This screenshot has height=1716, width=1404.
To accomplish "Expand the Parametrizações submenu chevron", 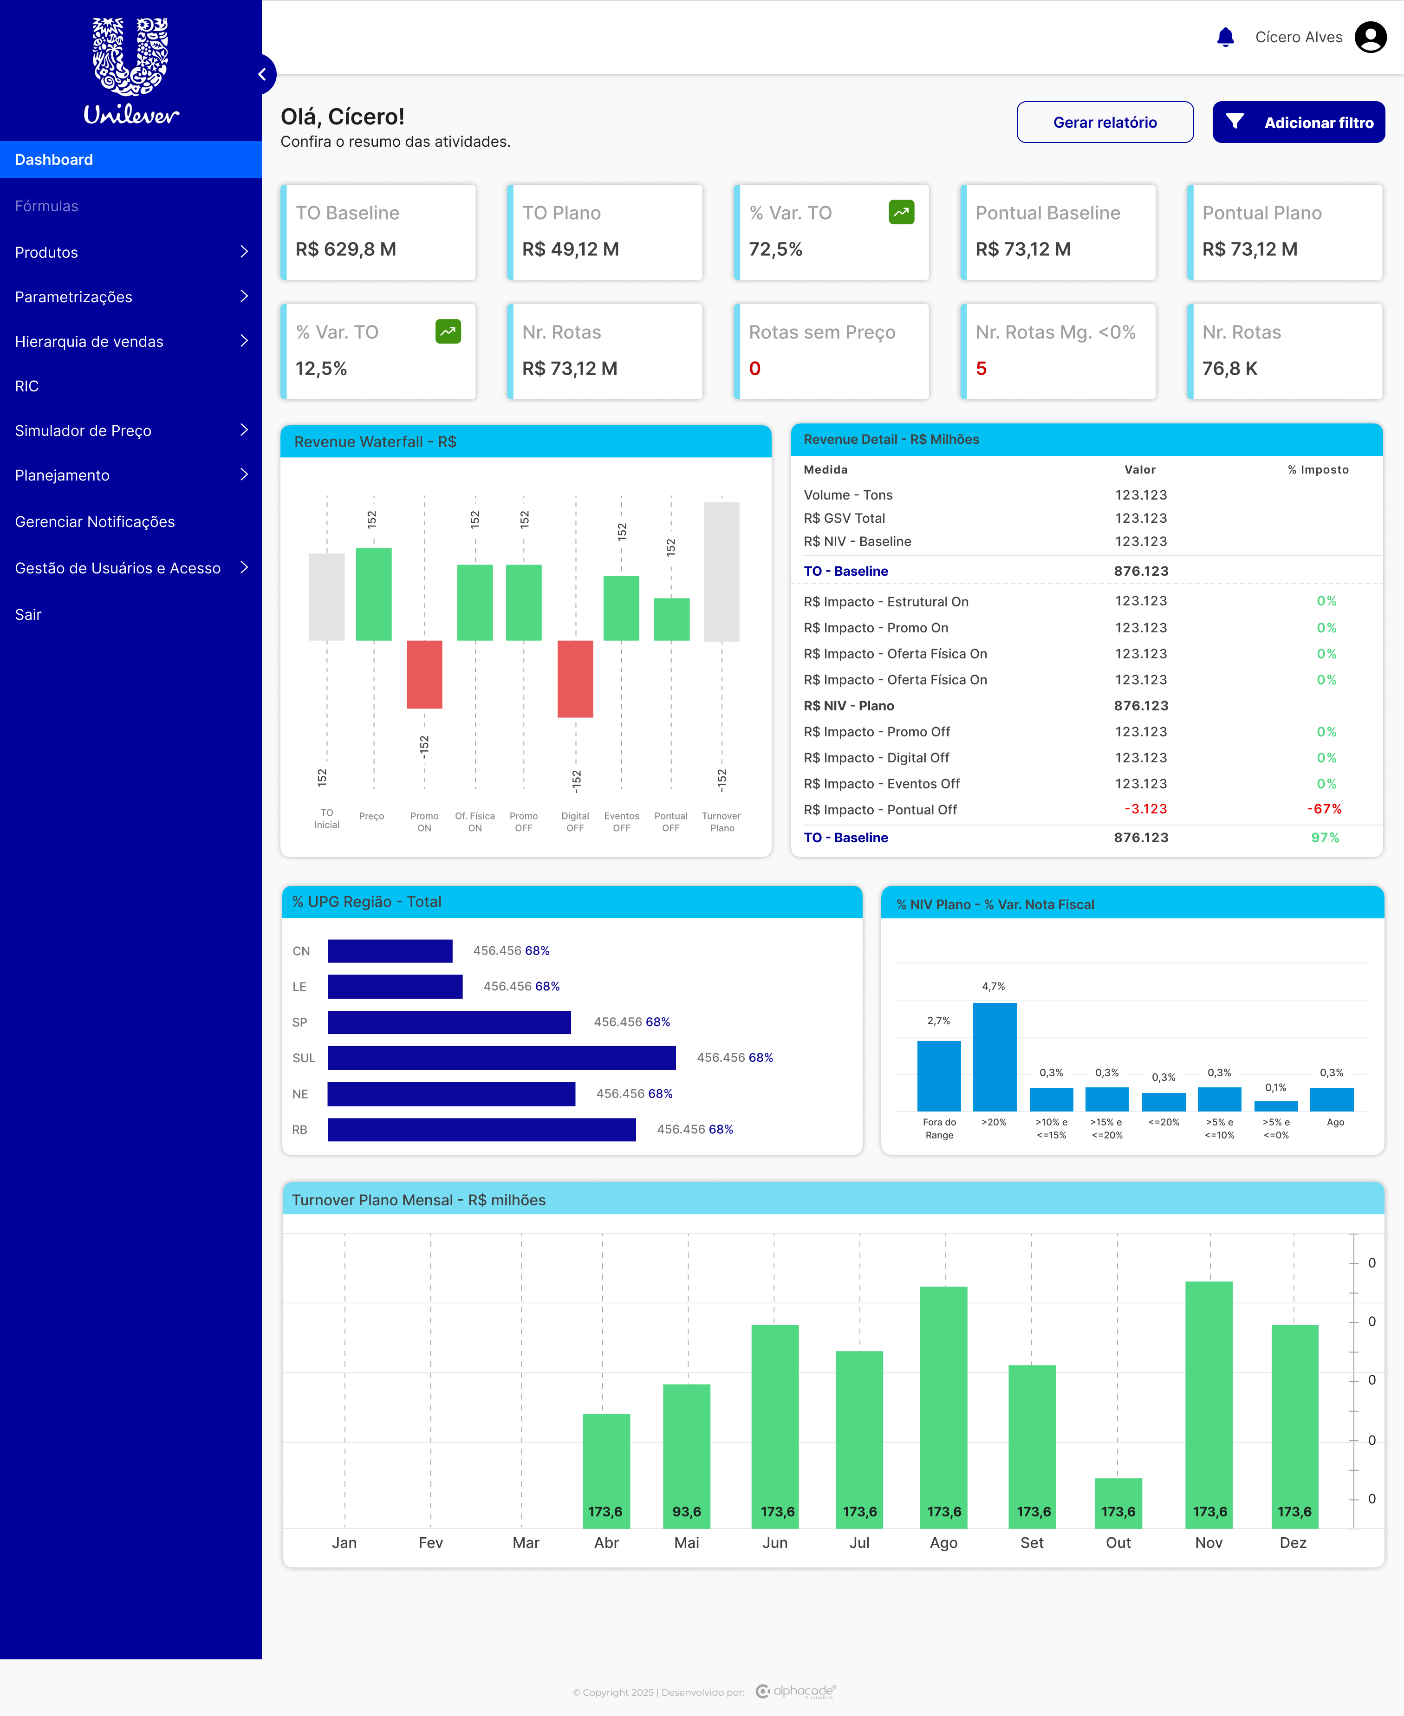I will click(x=243, y=297).
